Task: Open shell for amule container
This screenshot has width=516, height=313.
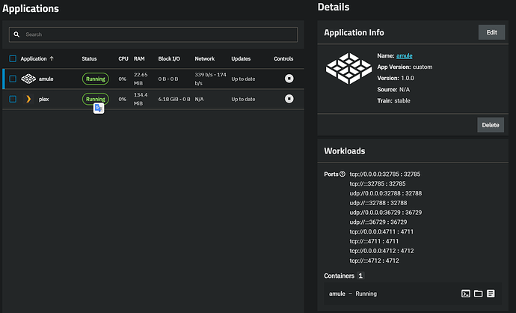Action: tap(466, 294)
